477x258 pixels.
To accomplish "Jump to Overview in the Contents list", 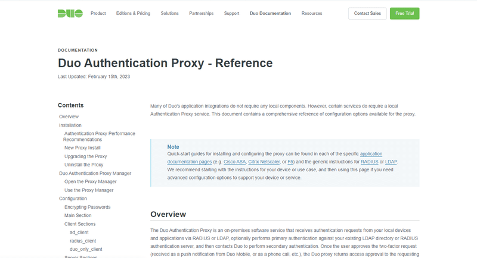I will coord(69,117).
